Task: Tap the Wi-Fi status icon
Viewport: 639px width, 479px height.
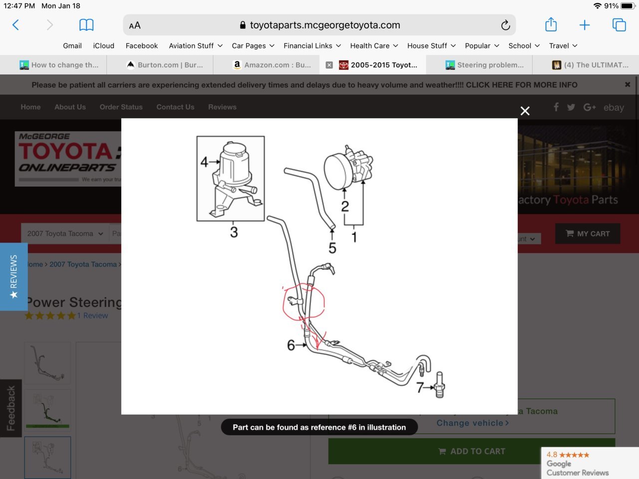Action: point(597,6)
